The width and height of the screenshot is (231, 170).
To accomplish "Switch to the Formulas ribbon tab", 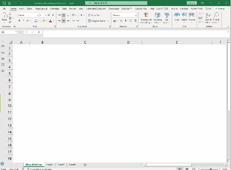I will click(x=54, y=9).
